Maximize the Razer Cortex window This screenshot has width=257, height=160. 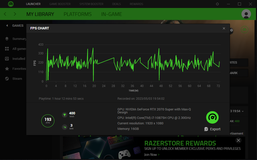coord(239,4)
